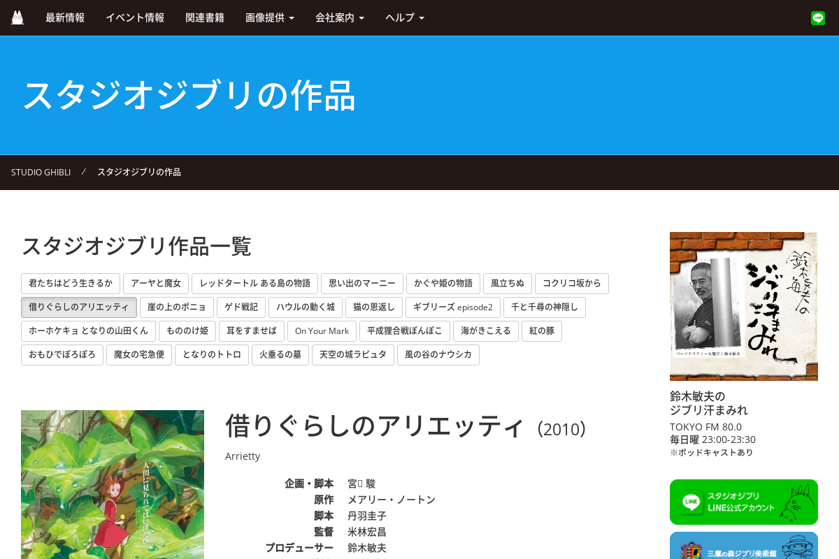Select 平成狸合戦ぽんぽこ work button

(406, 331)
